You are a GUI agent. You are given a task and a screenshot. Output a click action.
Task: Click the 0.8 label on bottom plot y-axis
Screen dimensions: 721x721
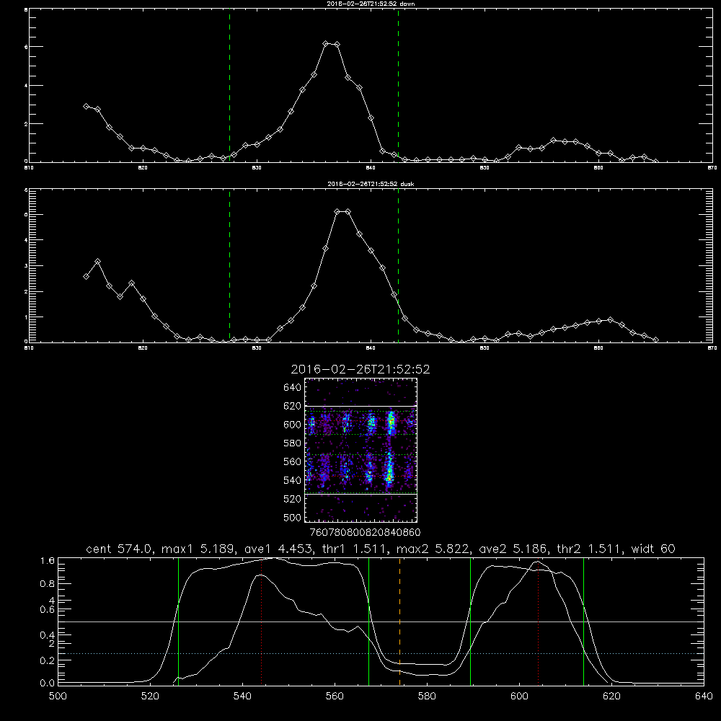tap(48, 584)
